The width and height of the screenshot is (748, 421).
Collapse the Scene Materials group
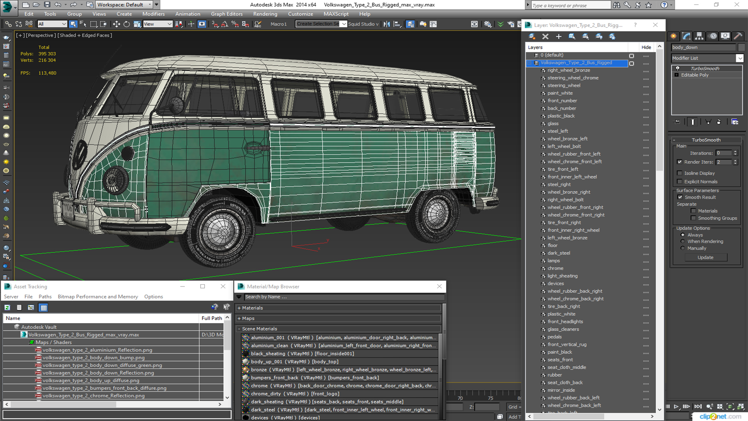239,329
